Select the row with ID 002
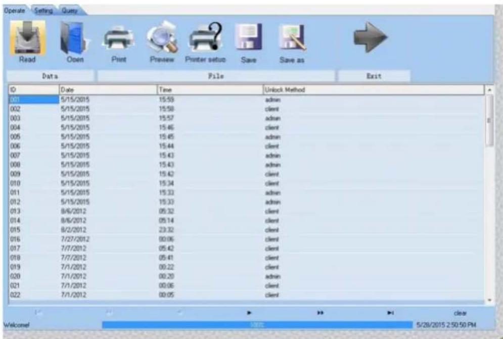 tap(246, 109)
